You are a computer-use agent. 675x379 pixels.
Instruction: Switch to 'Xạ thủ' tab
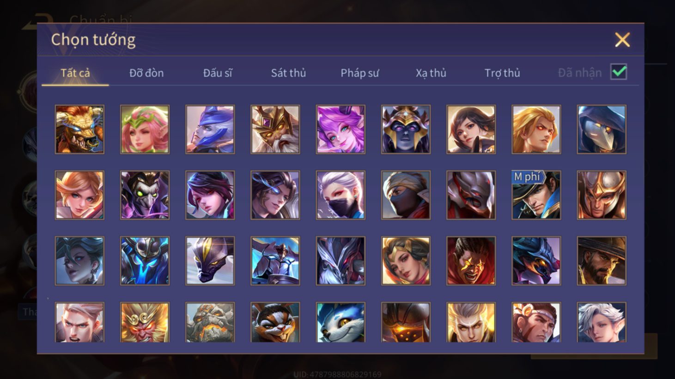coord(431,73)
